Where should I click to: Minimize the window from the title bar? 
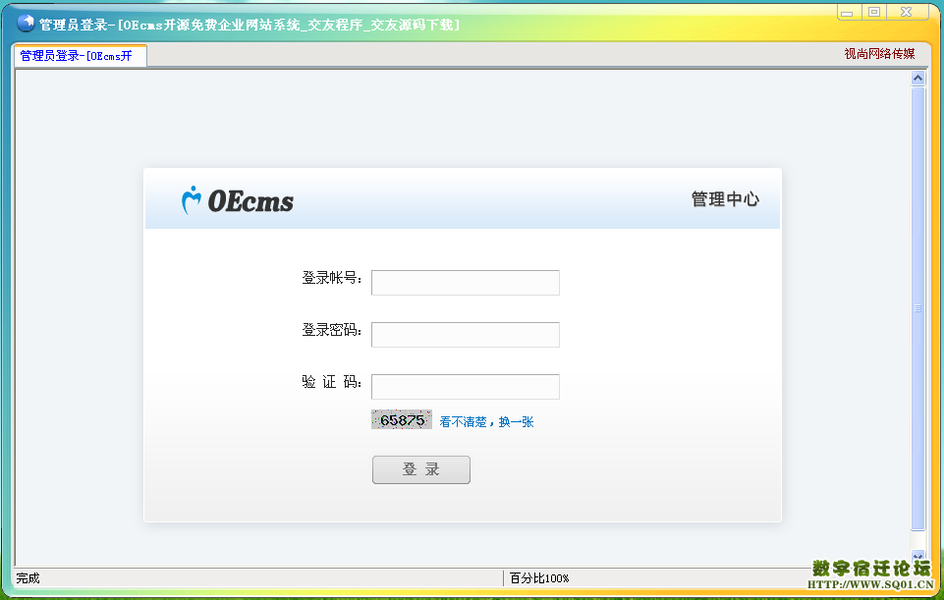[847, 12]
